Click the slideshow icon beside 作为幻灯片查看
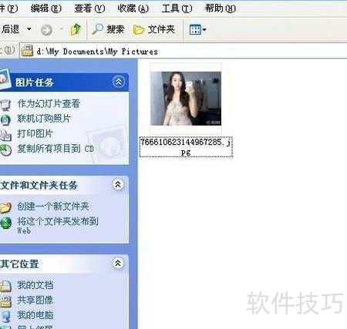 5,104
